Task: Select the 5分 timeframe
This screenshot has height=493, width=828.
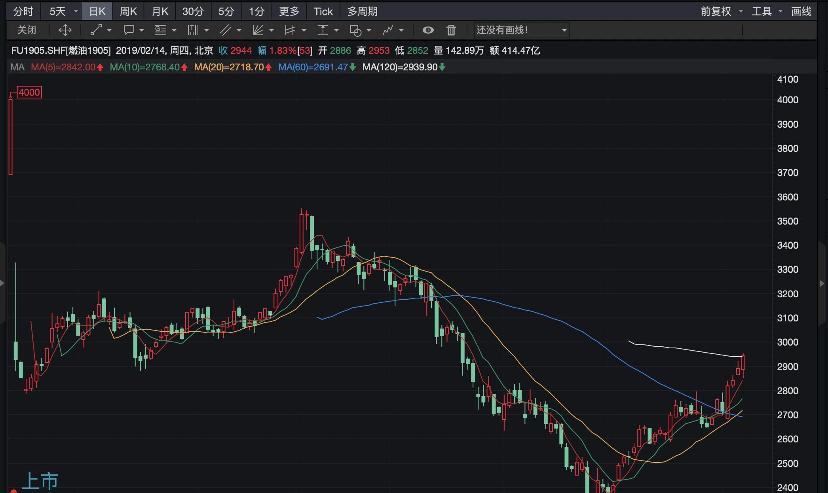Action: pyautogui.click(x=226, y=11)
